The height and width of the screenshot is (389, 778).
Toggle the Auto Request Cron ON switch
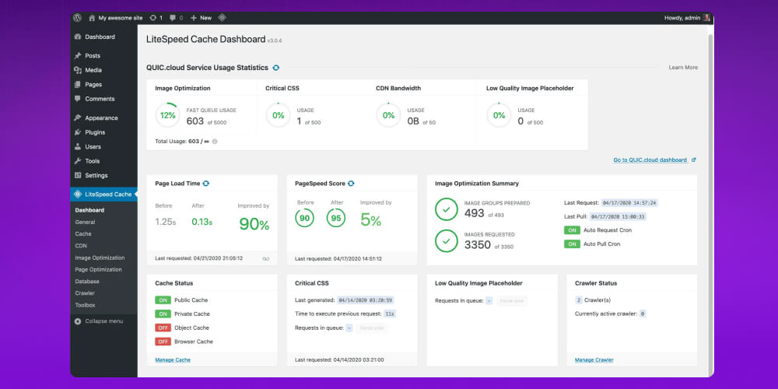tap(572, 230)
